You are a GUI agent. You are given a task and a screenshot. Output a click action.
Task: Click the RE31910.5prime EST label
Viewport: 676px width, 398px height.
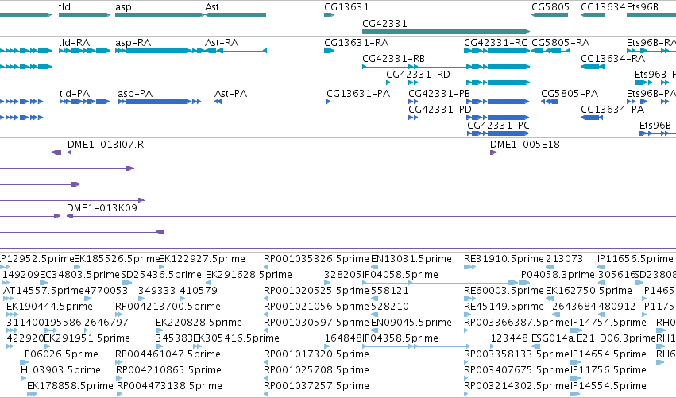click(x=504, y=259)
